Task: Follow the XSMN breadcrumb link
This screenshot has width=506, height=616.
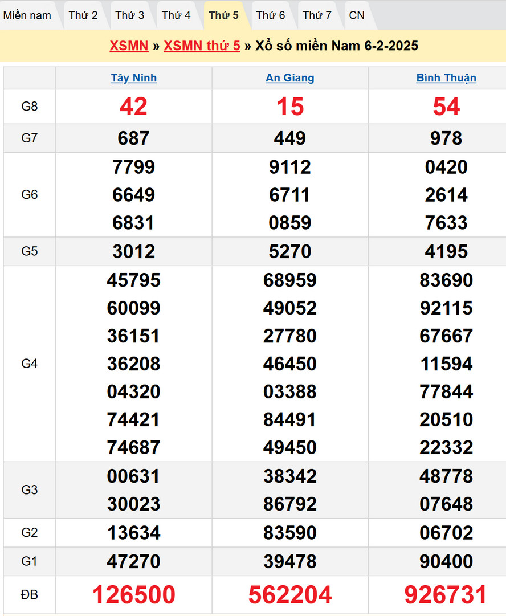Action: point(129,46)
